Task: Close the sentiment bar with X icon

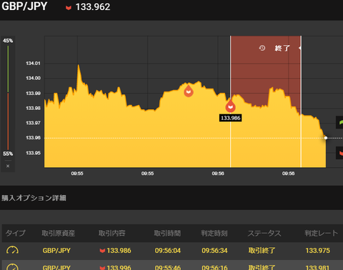Action: [x=8, y=166]
